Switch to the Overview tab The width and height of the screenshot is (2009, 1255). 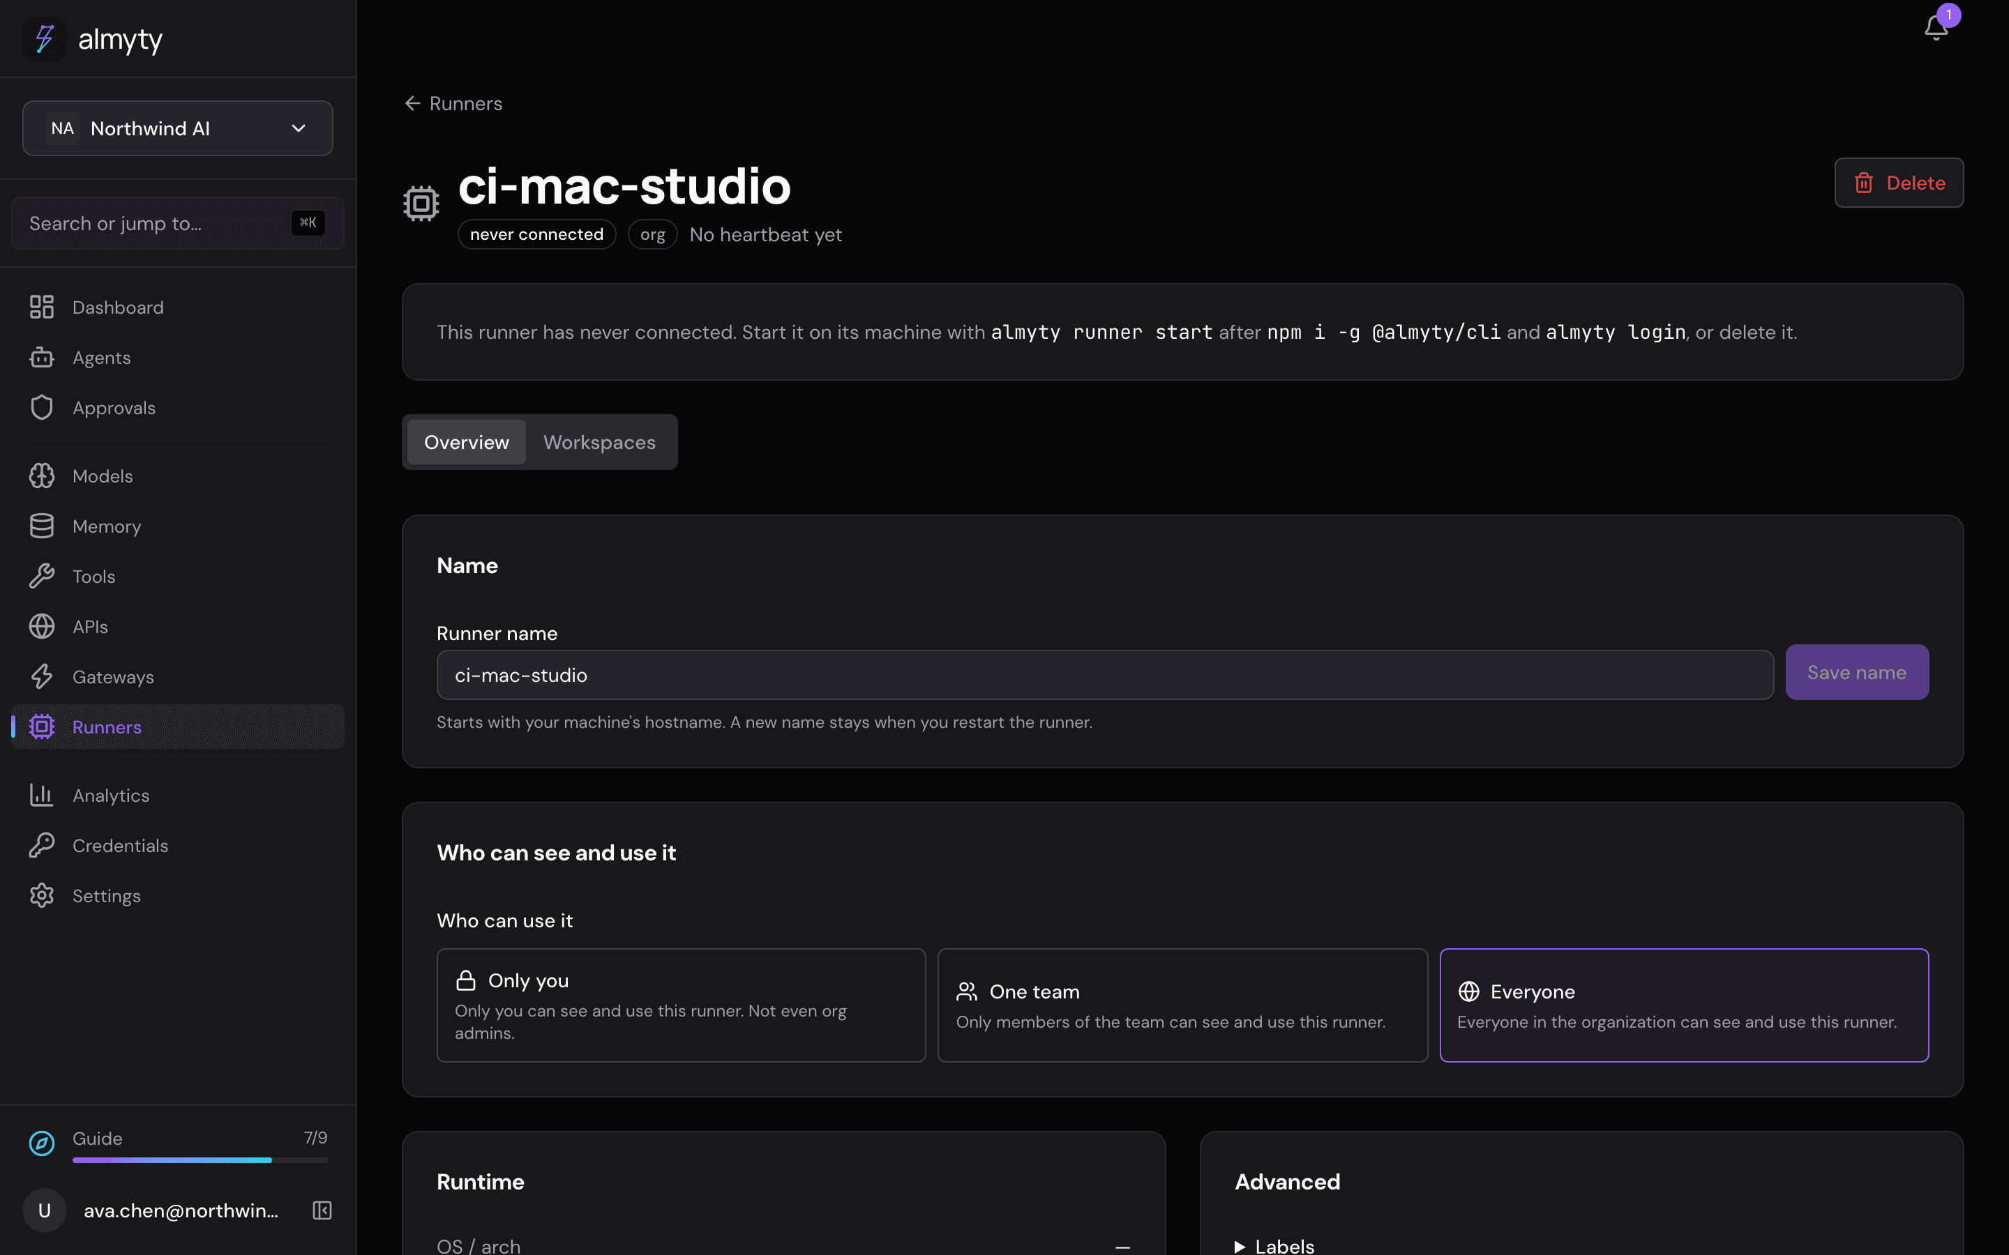pyautogui.click(x=466, y=443)
